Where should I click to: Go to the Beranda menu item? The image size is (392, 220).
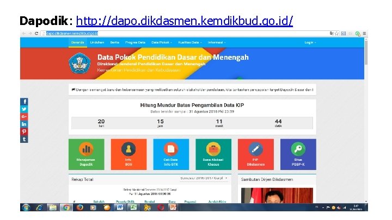click(77, 42)
